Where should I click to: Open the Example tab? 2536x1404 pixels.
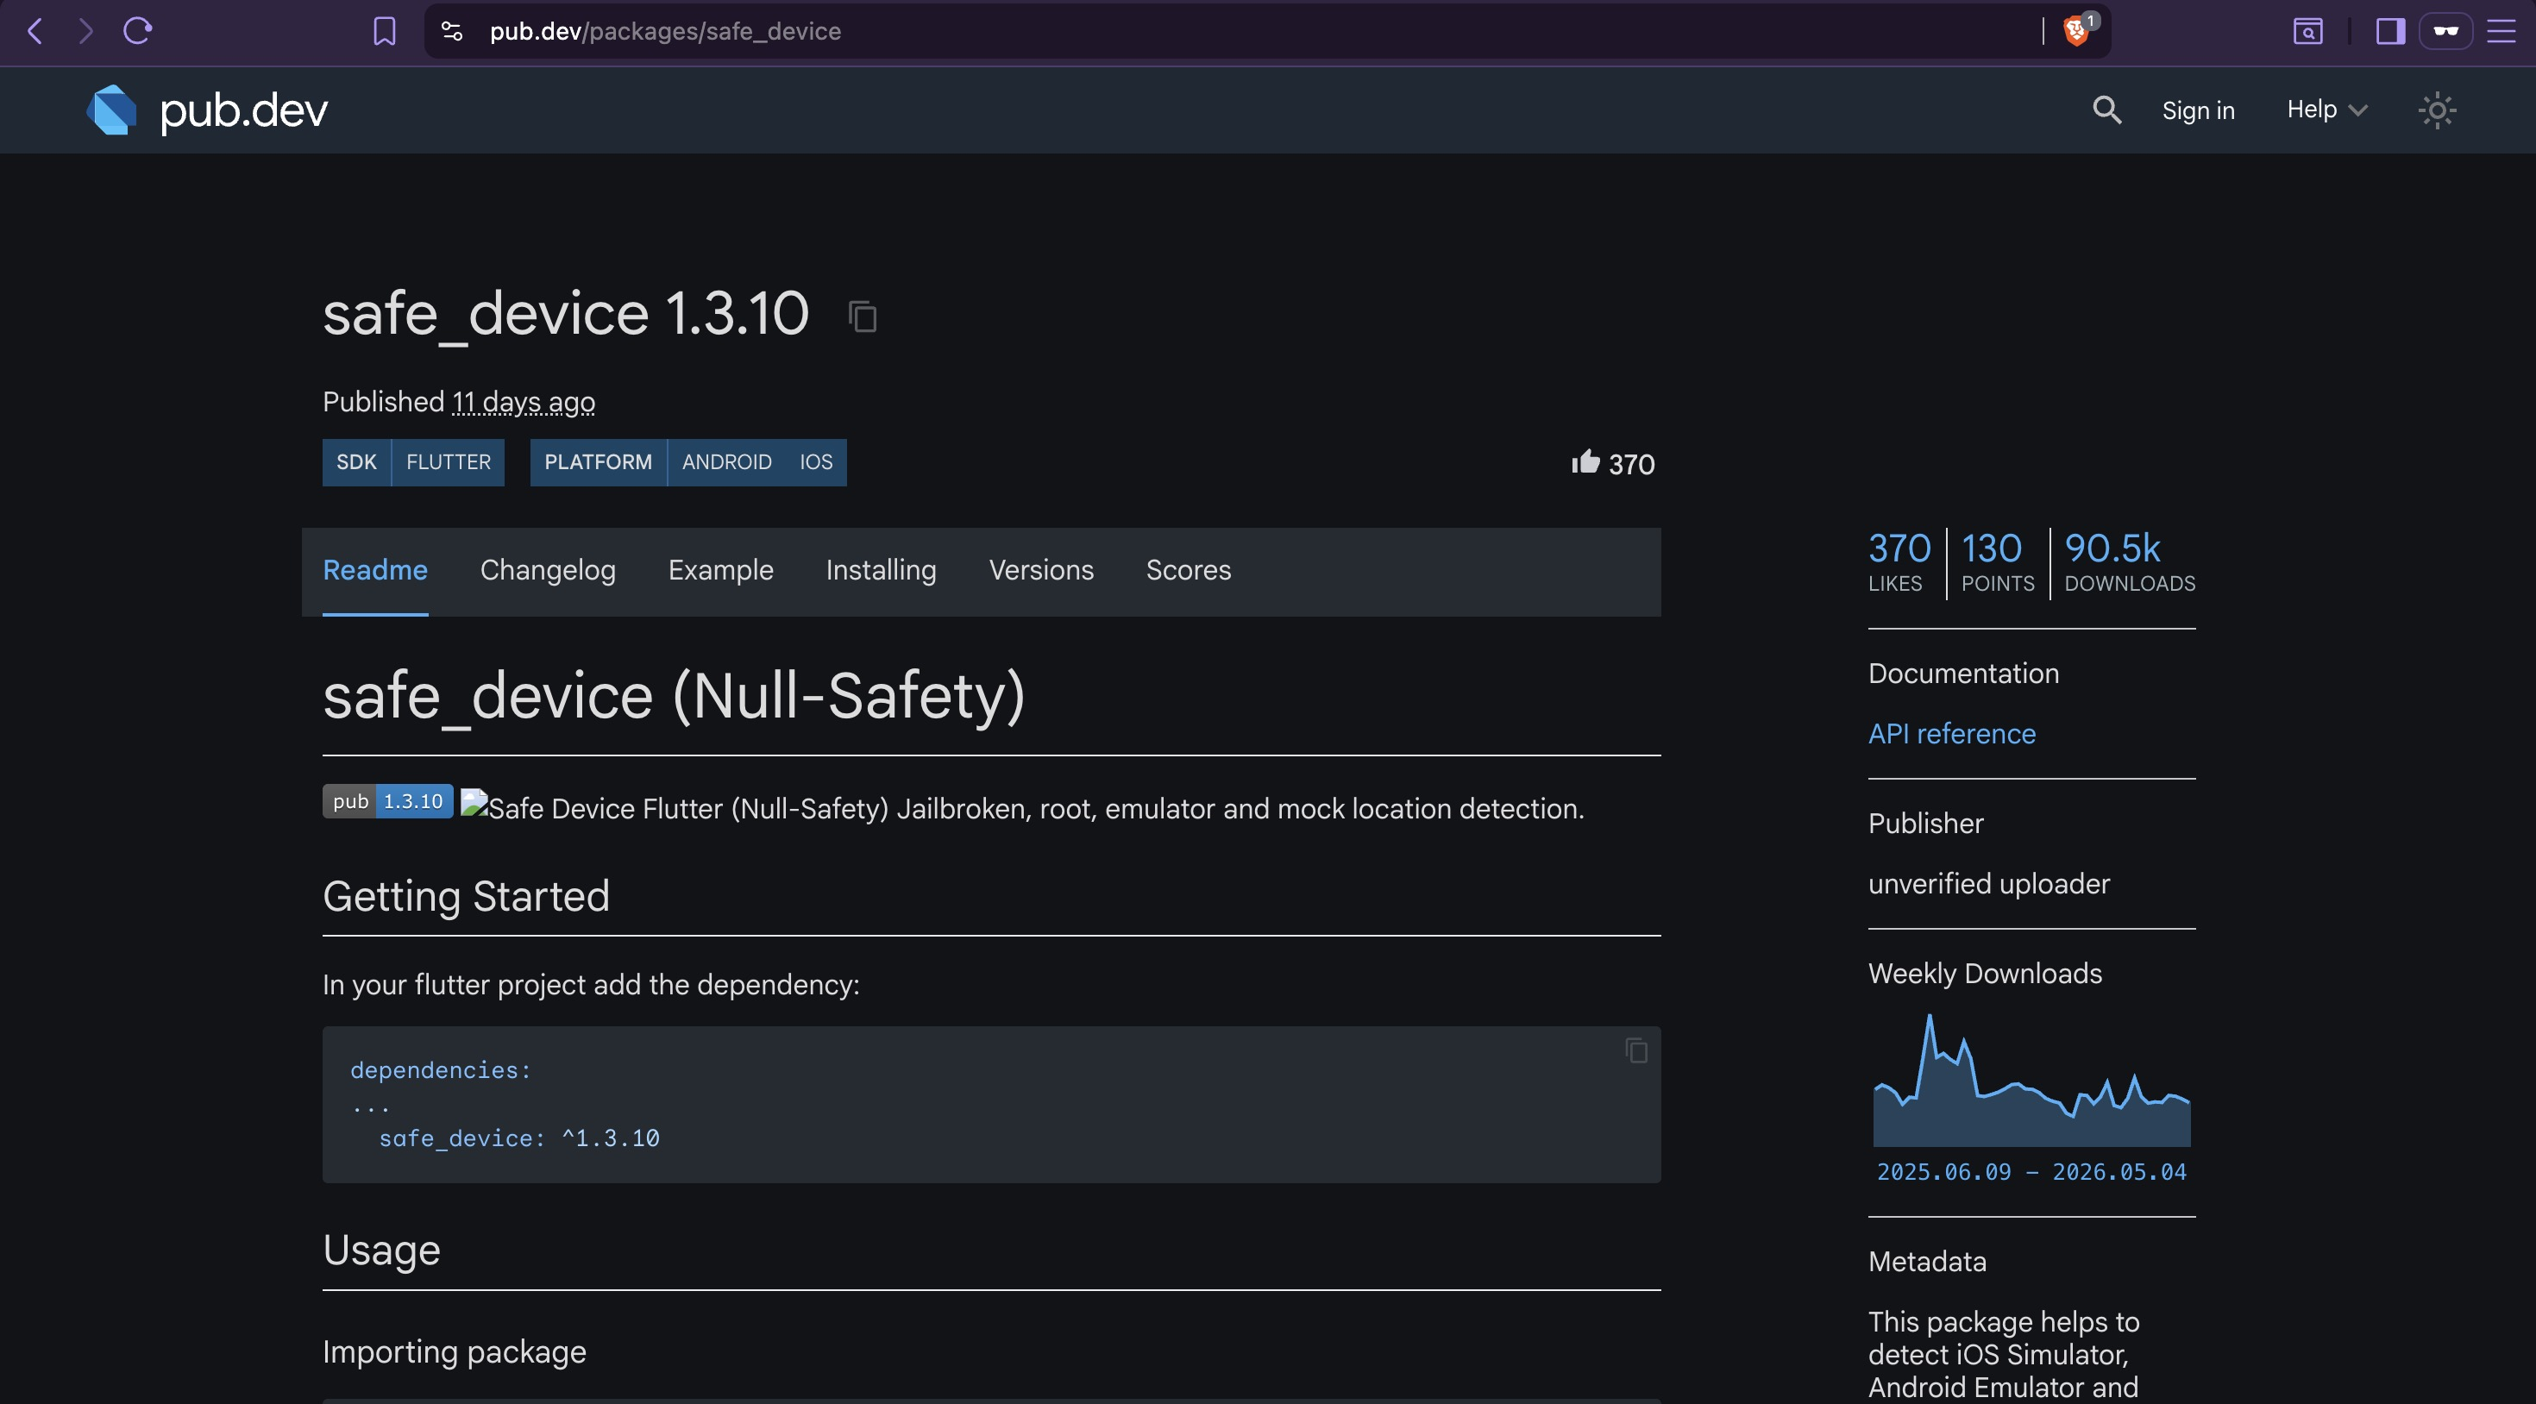pos(720,570)
